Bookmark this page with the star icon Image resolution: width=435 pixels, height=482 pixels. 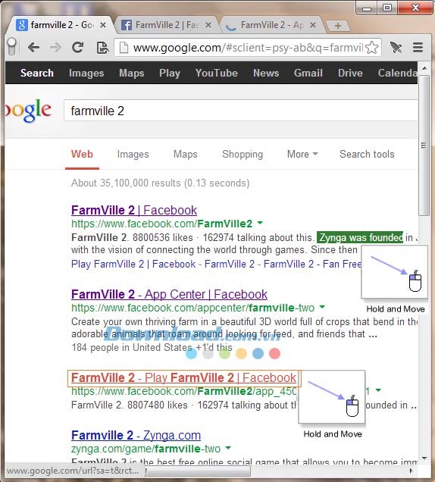pos(372,48)
